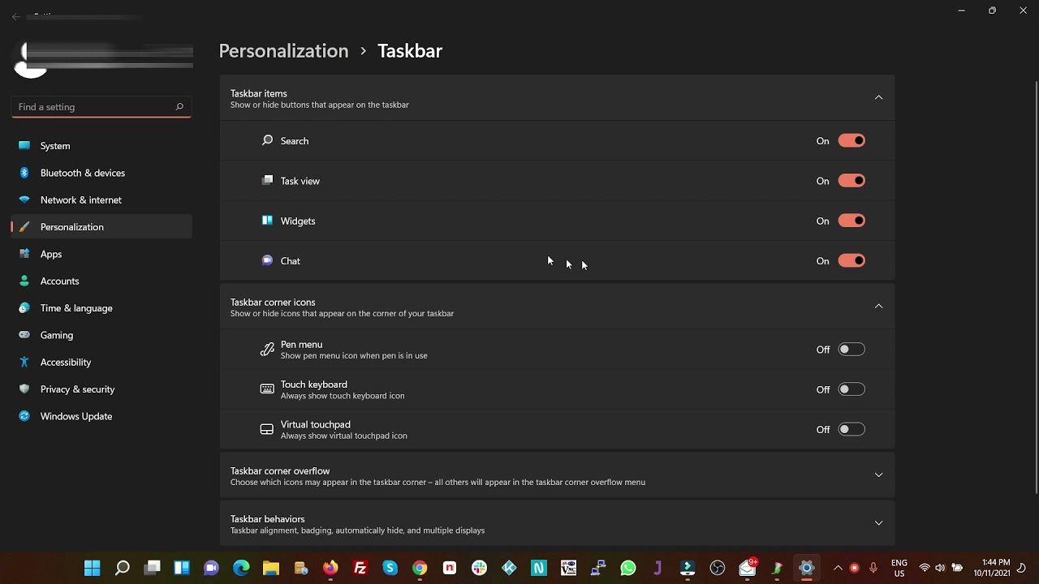The height and width of the screenshot is (584, 1039).
Task: Click the Widgets row icon
Action: (267, 221)
